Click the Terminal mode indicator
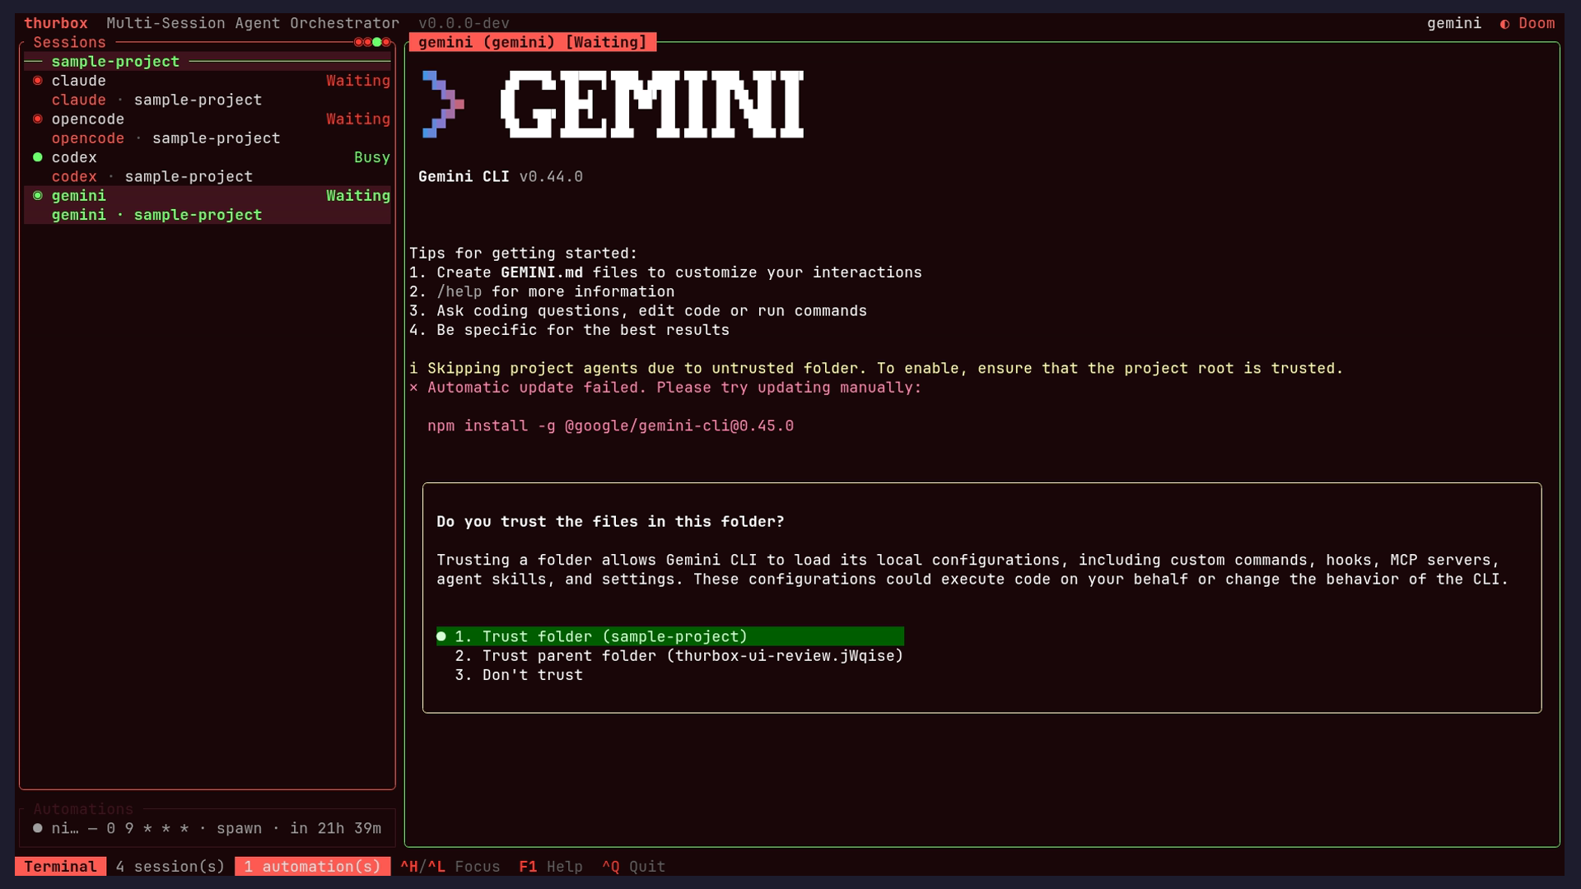The width and height of the screenshot is (1581, 889). click(60, 867)
